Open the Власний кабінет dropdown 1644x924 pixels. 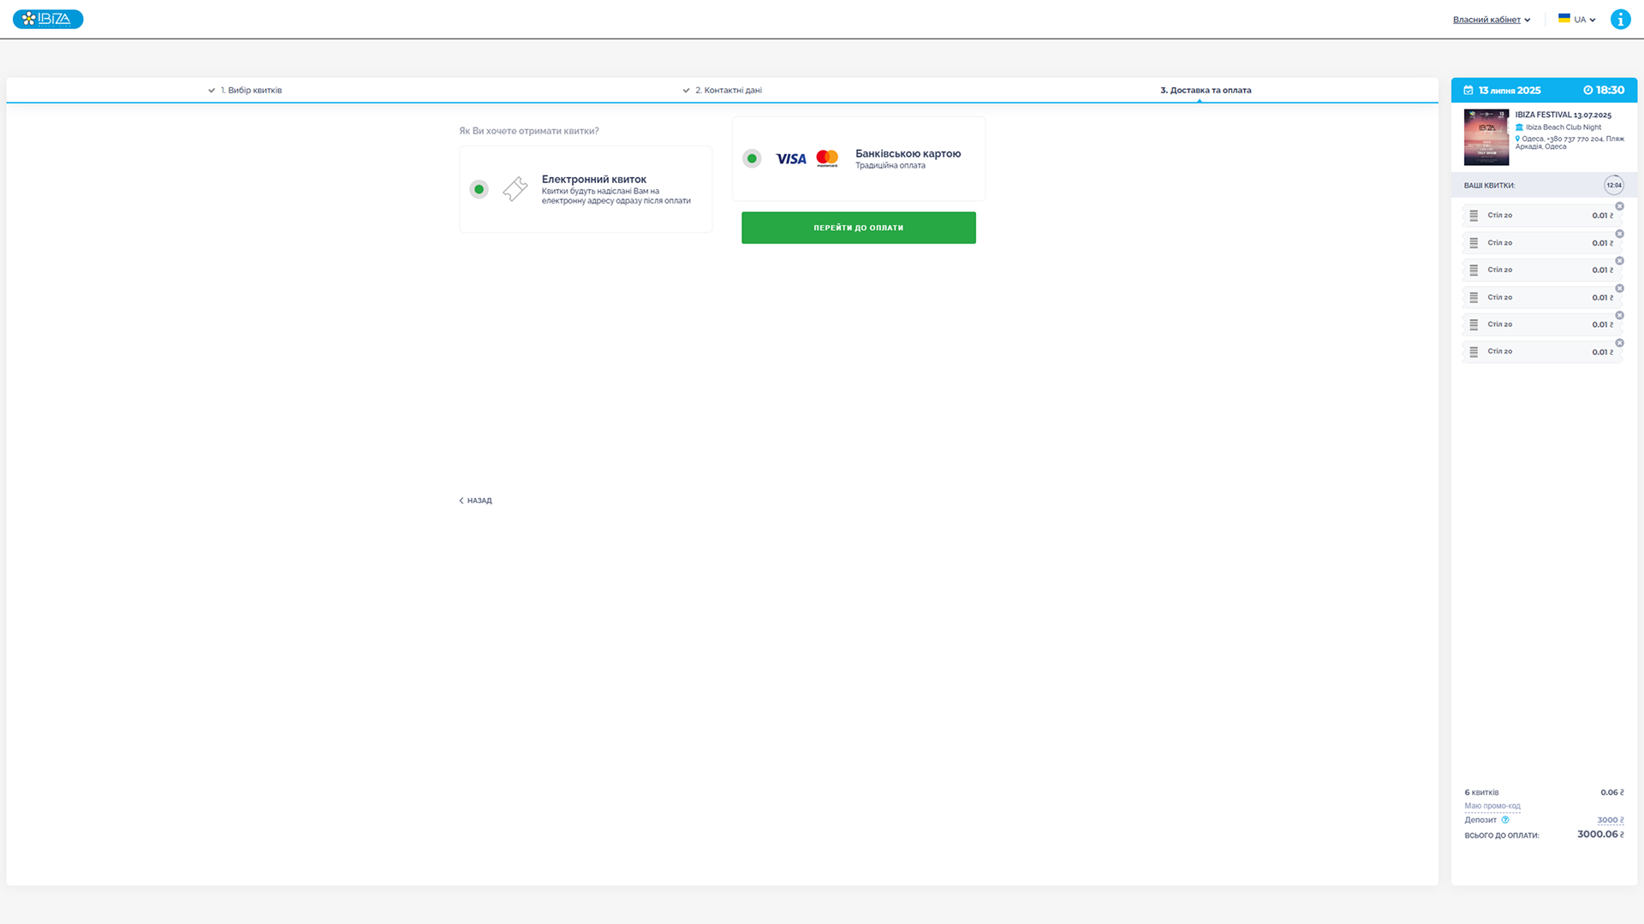point(1491,20)
